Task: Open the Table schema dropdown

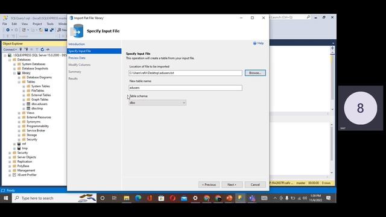Action: tap(157, 102)
